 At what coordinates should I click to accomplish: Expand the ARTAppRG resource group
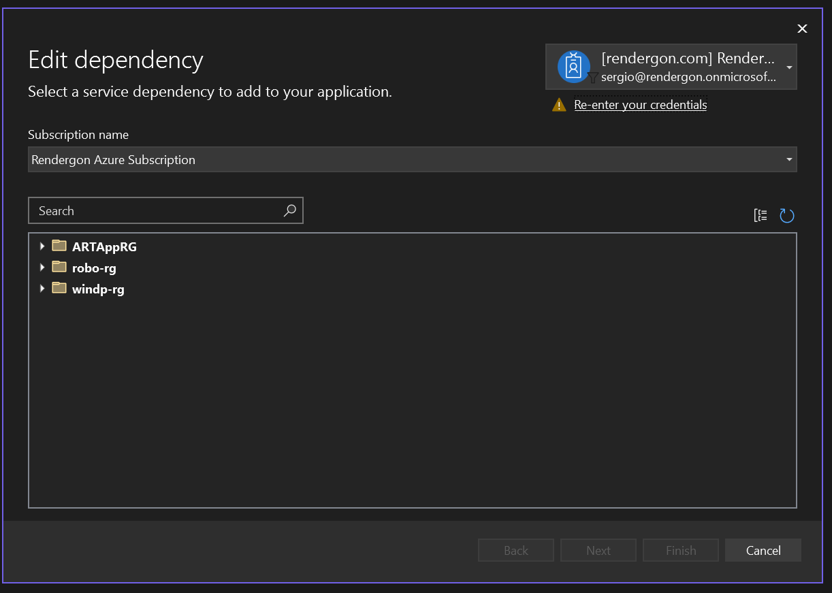coord(42,246)
